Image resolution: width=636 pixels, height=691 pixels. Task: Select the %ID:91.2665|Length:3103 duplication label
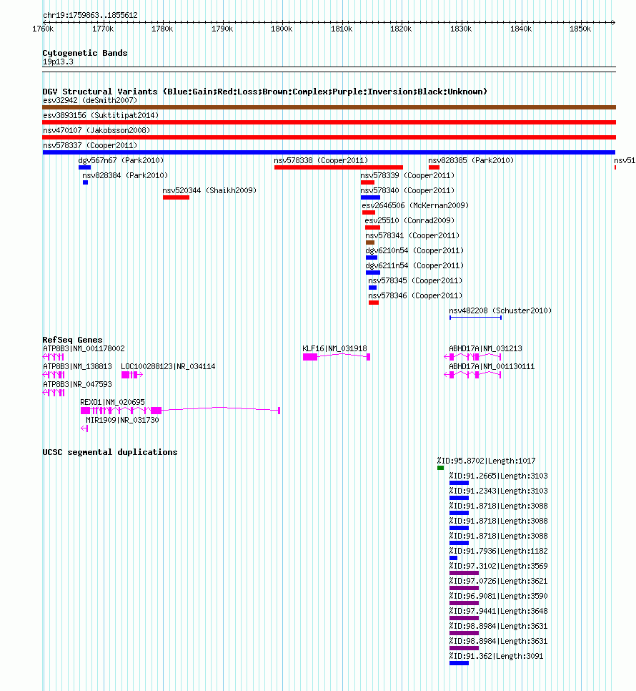[498, 476]
